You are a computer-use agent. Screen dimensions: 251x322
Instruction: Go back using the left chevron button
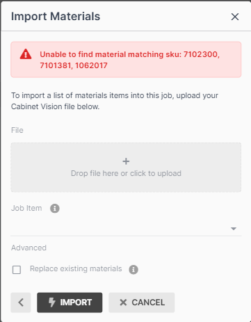coord(21,303)
